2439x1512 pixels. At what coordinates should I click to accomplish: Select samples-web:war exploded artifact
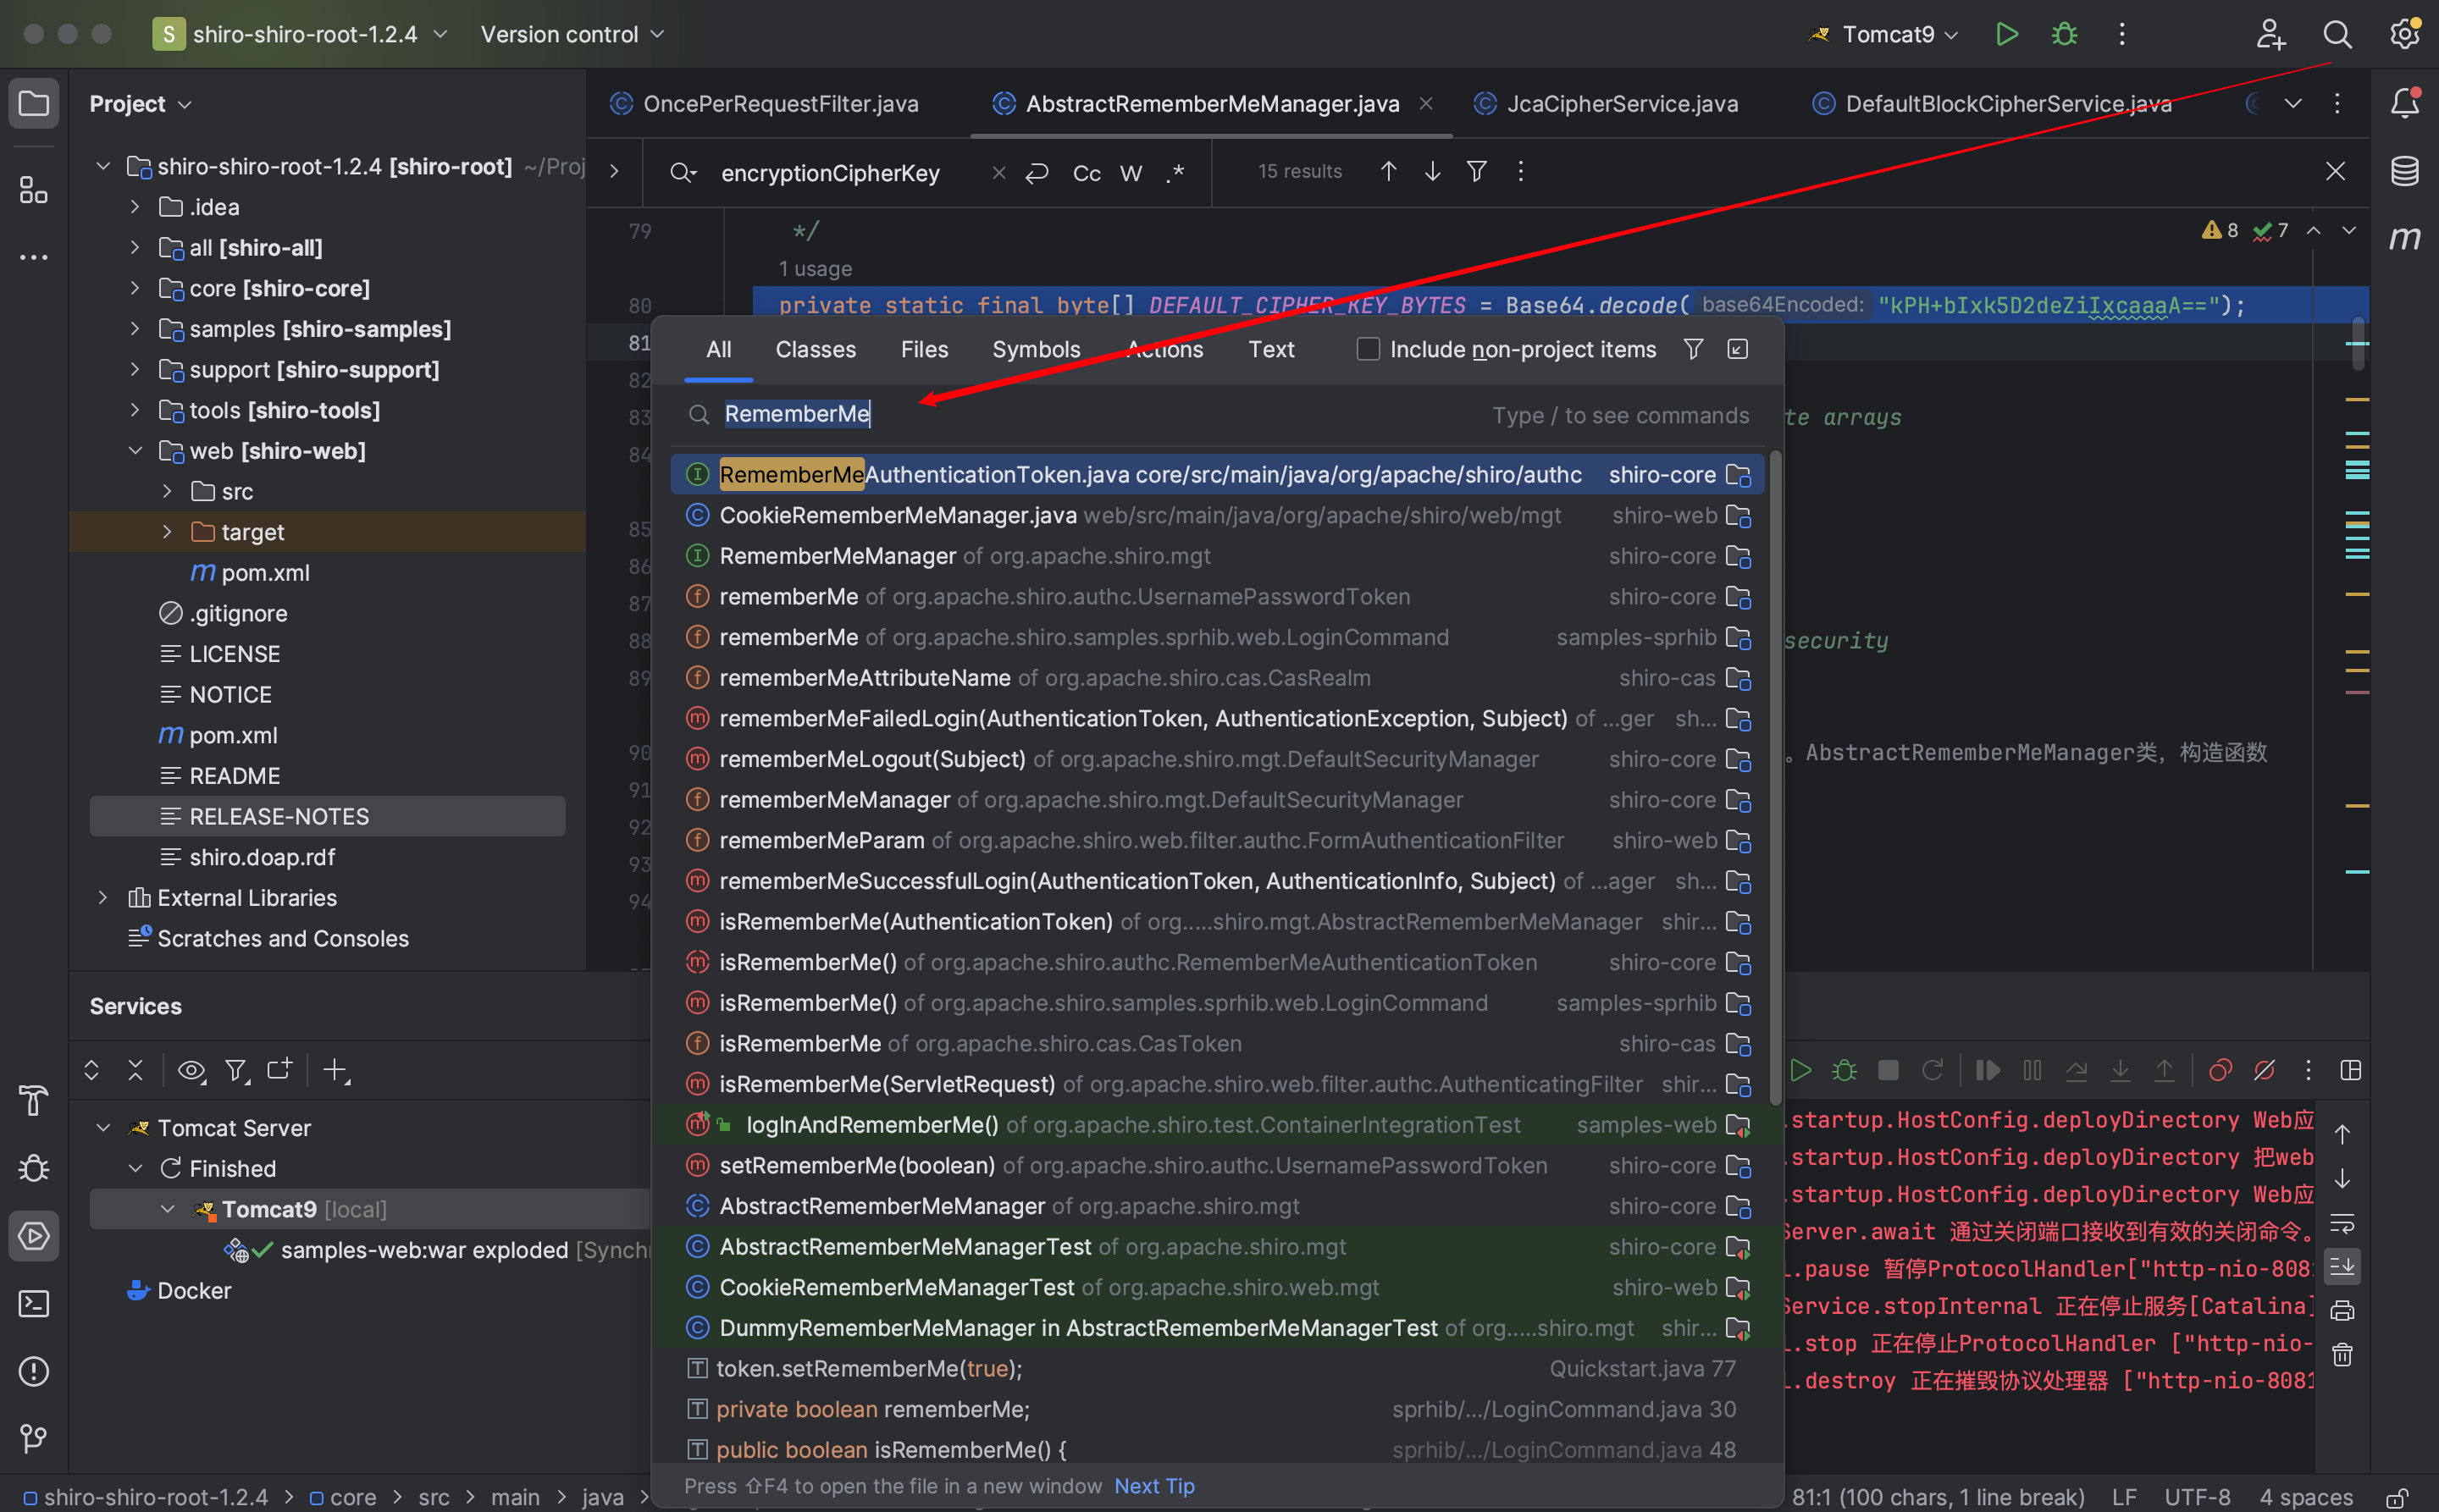point(436,1250)
